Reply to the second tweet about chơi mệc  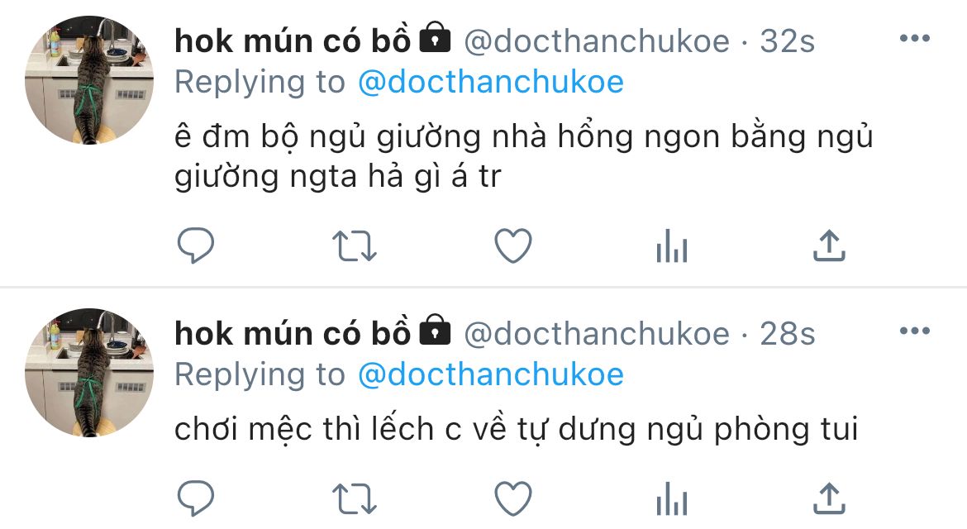(196, 498)
